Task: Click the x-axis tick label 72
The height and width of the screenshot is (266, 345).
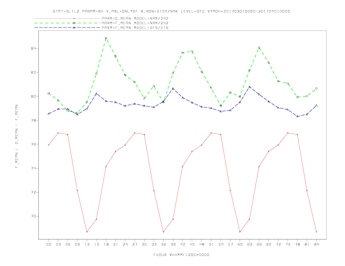Action: click(278, 244)
